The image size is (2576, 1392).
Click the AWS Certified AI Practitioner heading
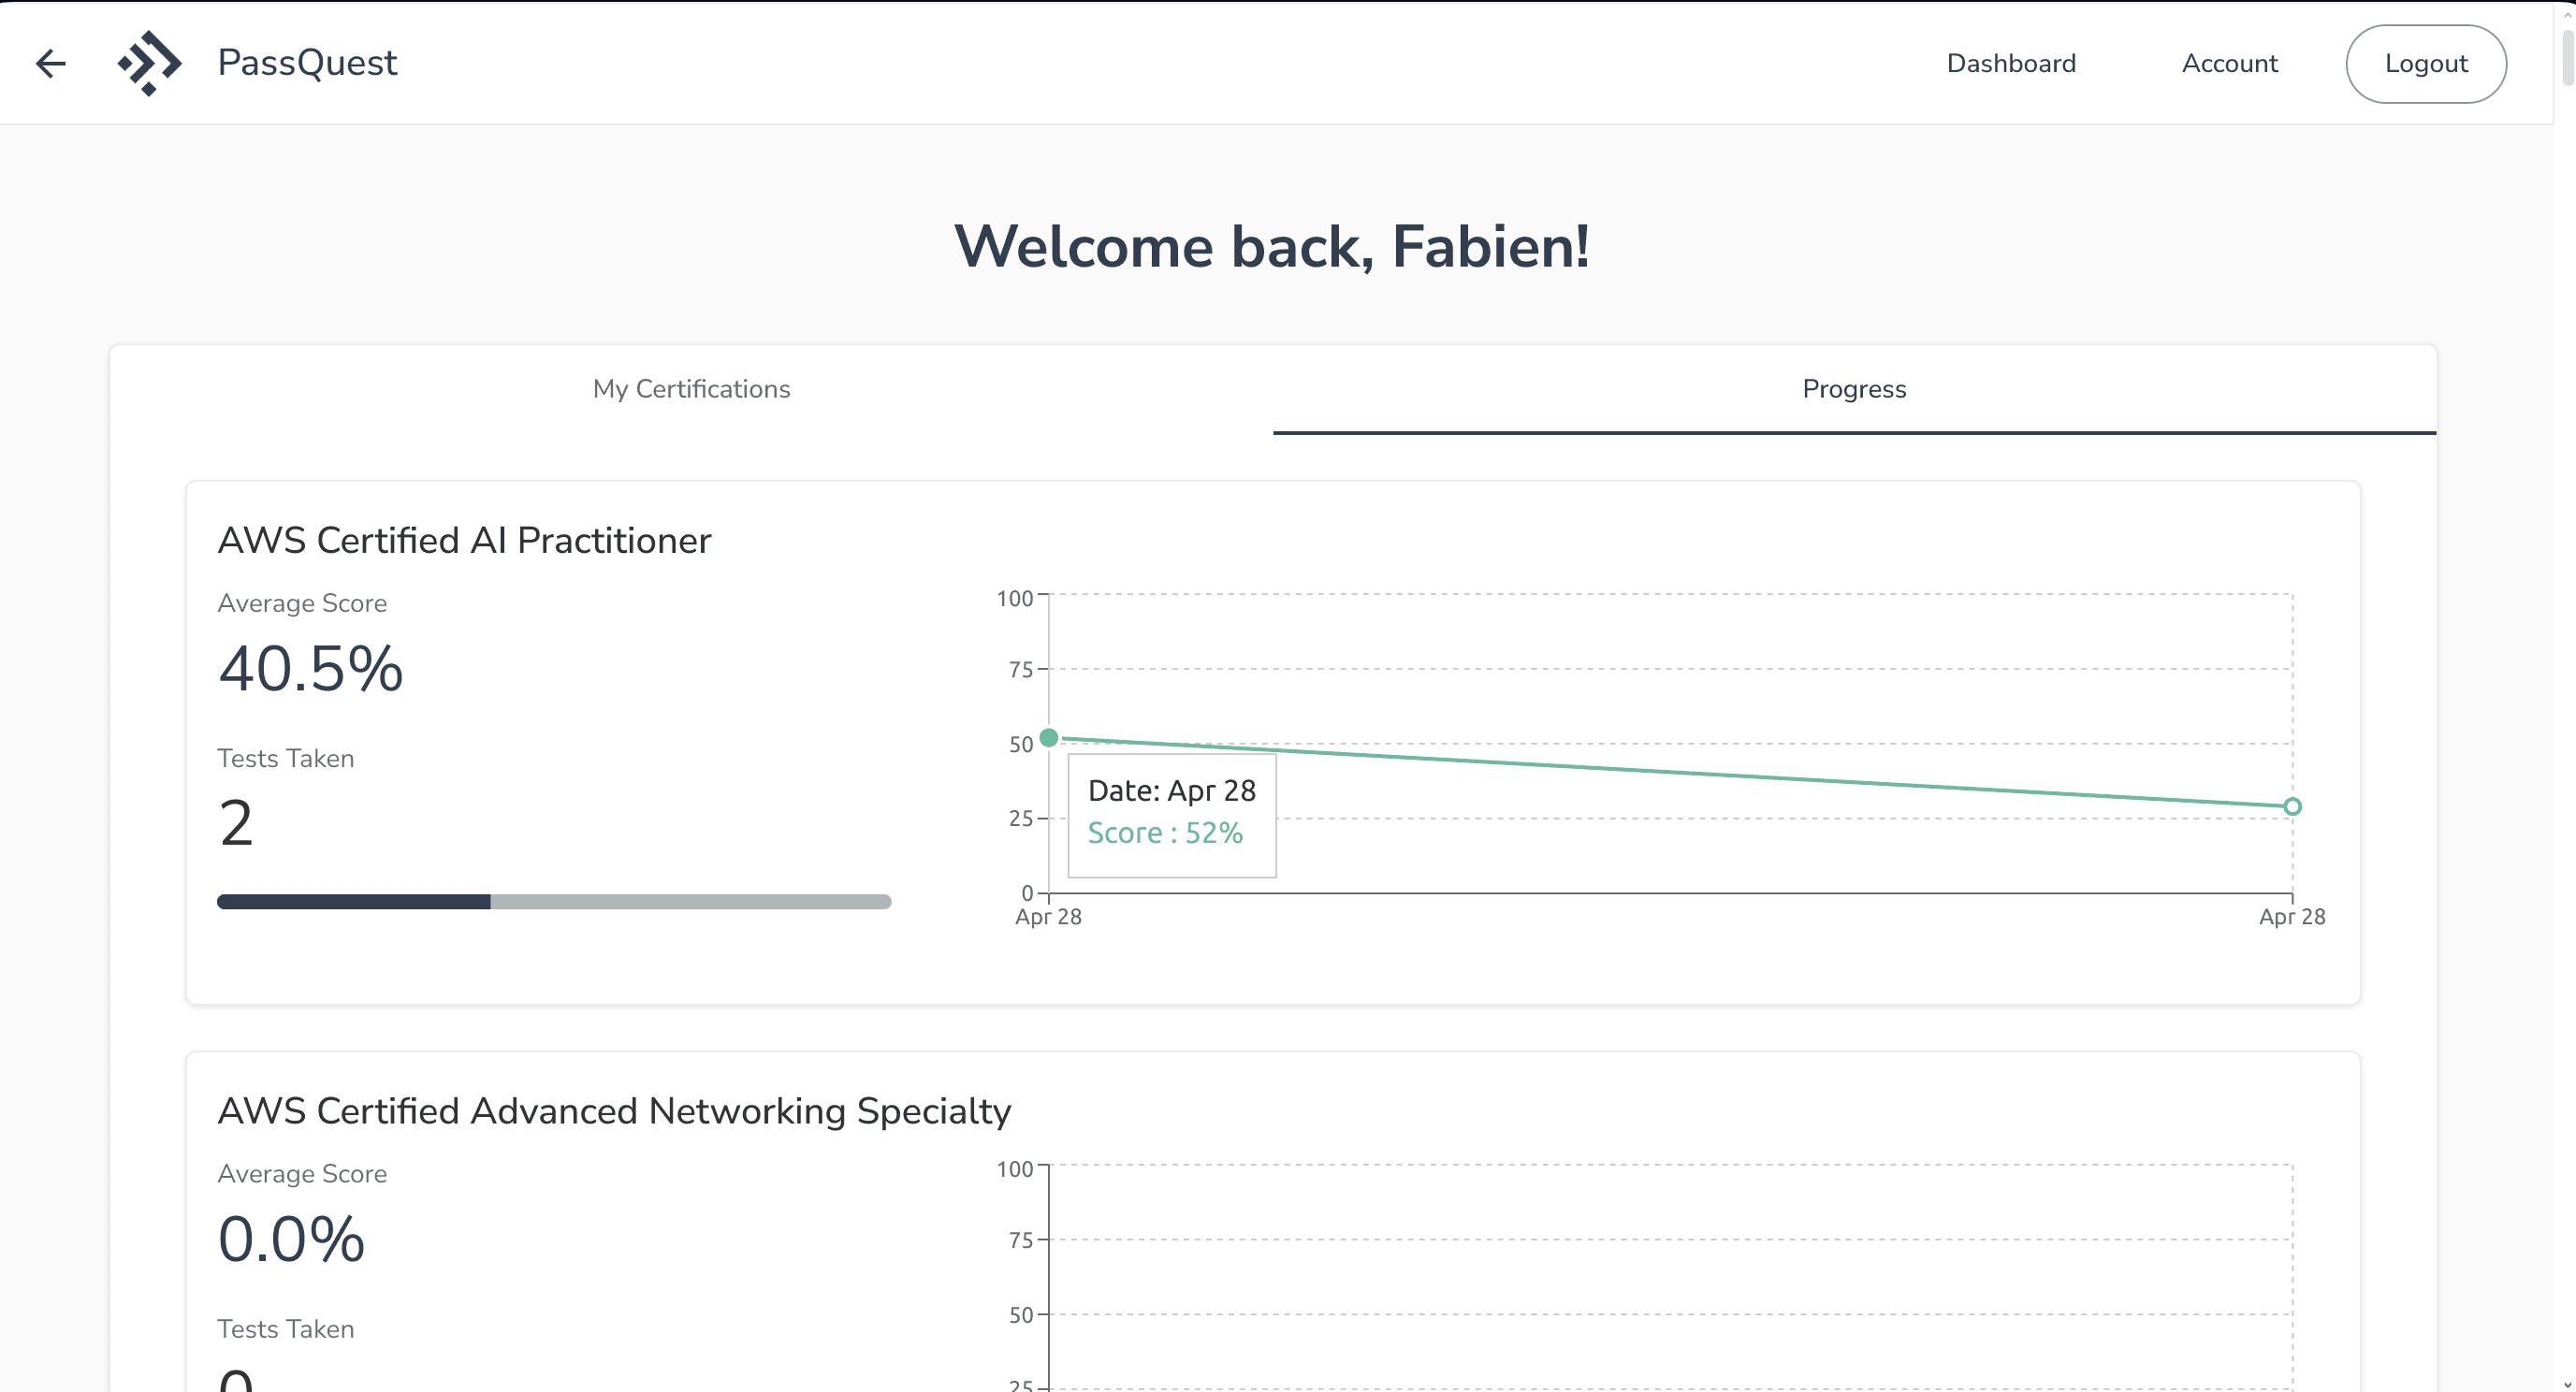tap(464, 539)
